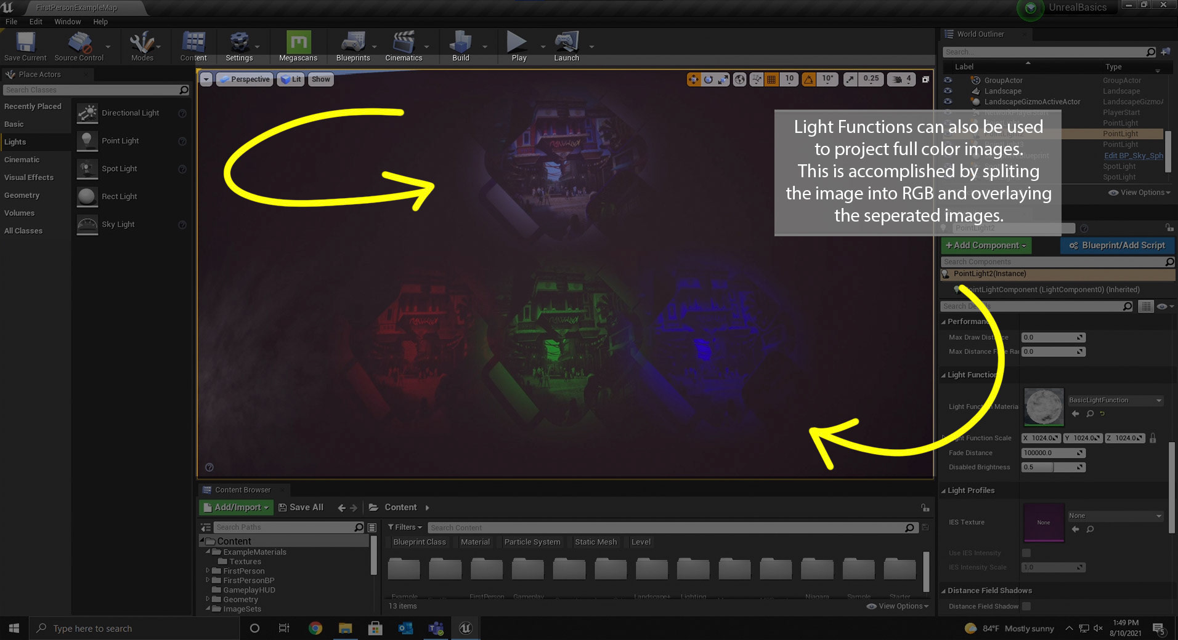Open the viewport options dropdown arrow
The image size is (1178, 640).
click(x=206, y=79)
